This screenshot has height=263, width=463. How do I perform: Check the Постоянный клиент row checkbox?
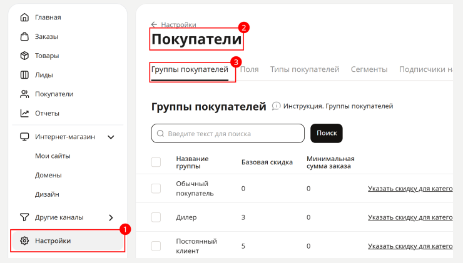click(156, 246)
